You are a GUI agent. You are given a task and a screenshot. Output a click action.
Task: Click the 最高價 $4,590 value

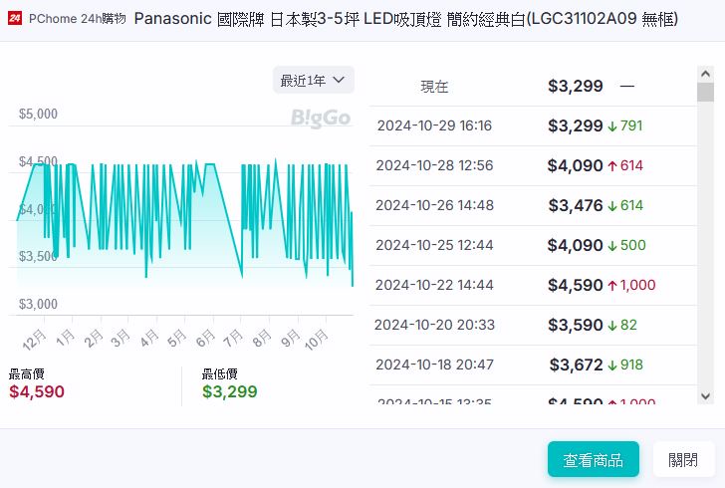point(37,391)
